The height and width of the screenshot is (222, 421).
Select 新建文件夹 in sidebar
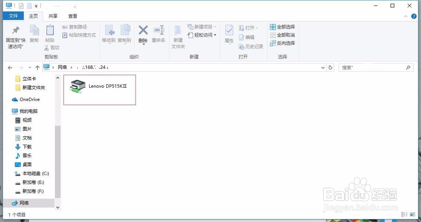click(30, 88)
